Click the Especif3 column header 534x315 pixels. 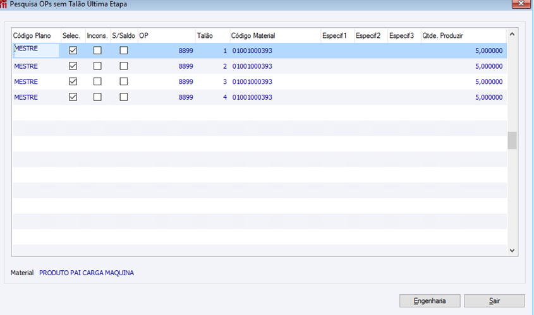(404, 36)
